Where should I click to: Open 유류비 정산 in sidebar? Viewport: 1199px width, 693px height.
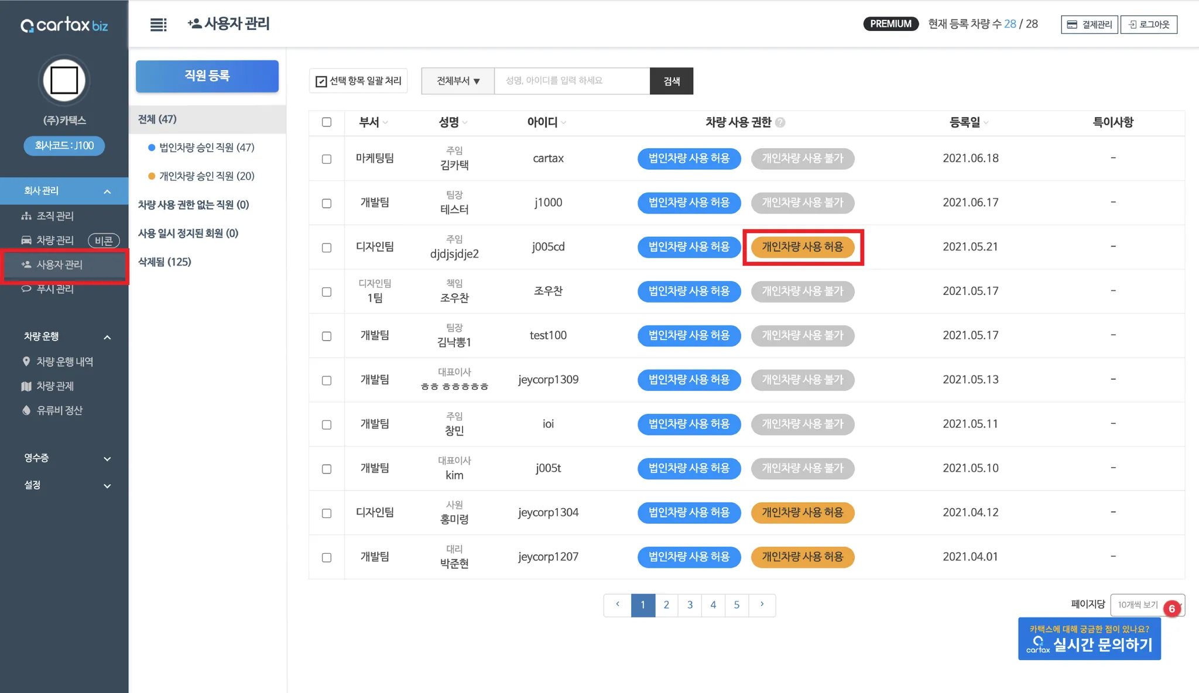point(59,410)
